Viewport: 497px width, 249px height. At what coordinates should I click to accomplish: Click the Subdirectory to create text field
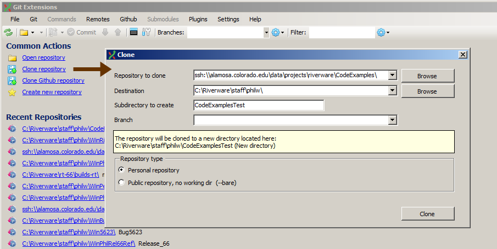tap(259, 105)
